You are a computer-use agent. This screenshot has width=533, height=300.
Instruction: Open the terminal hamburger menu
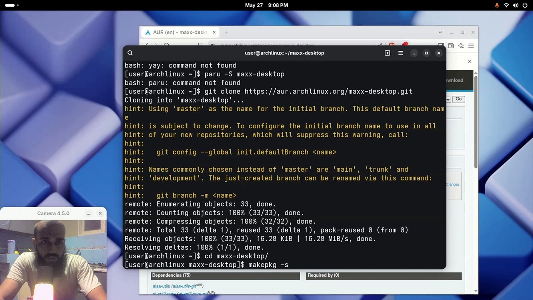(401, 53)
